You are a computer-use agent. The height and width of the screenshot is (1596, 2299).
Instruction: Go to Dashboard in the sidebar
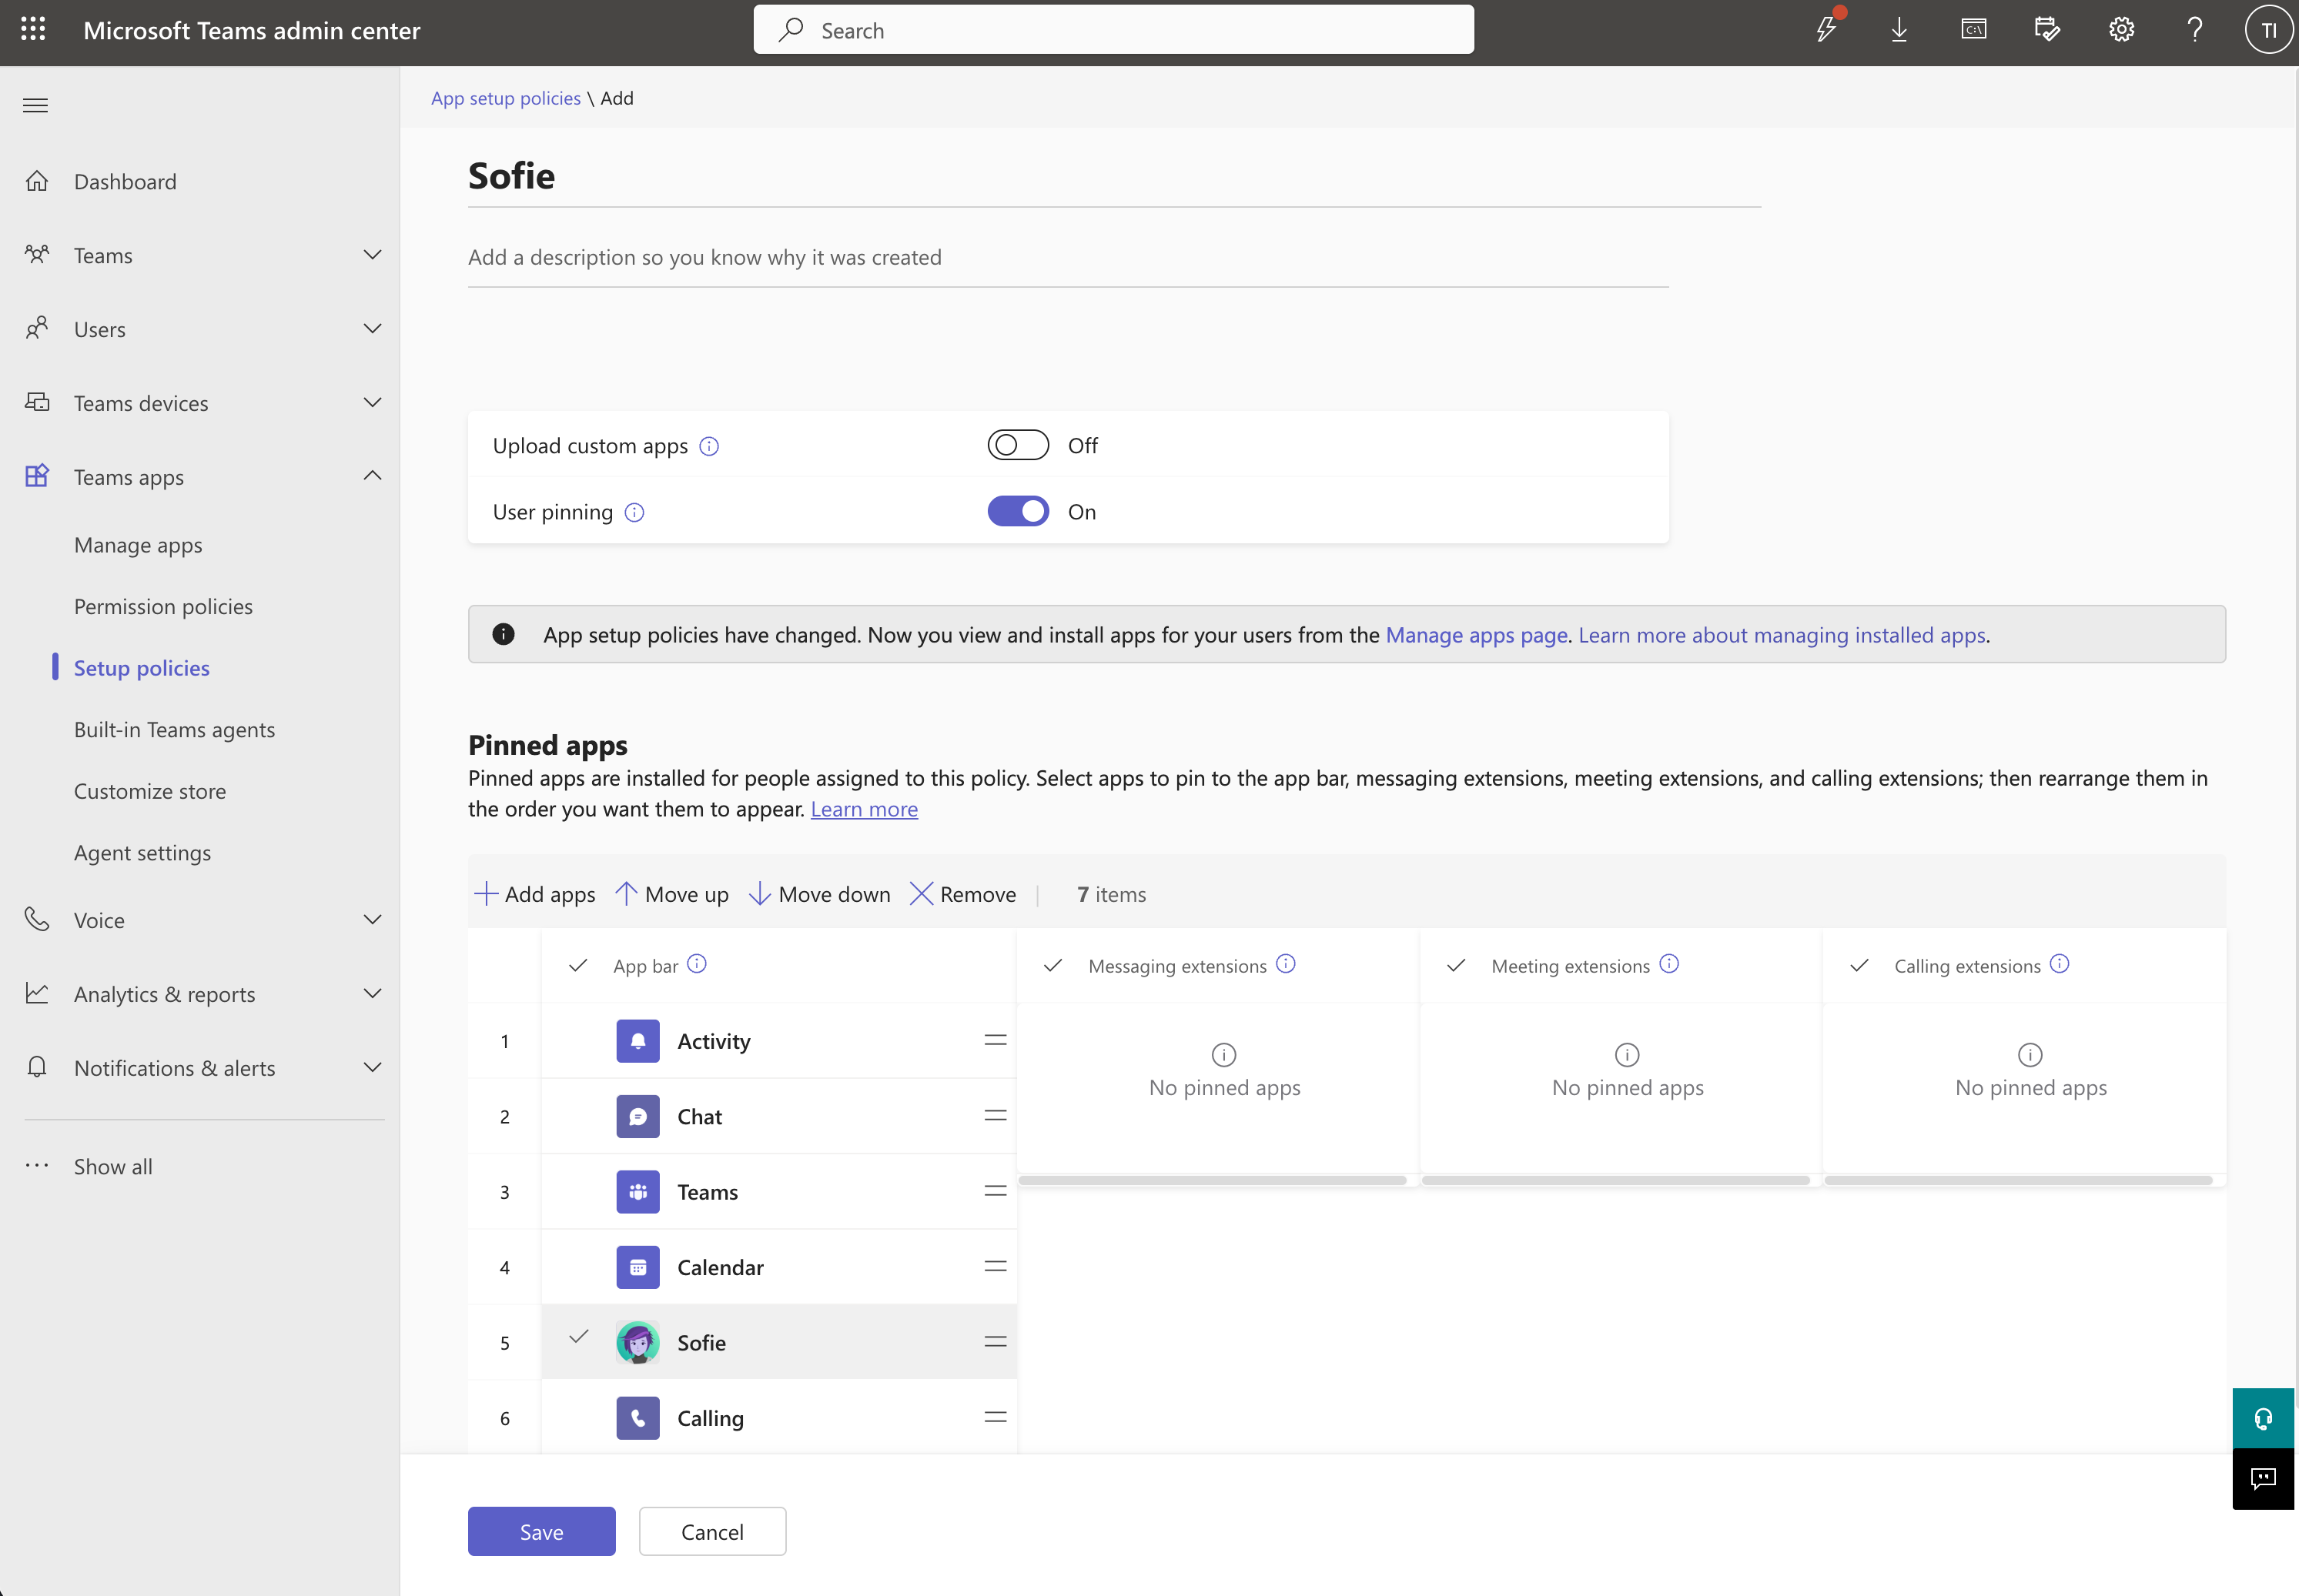tap(125, 182)
